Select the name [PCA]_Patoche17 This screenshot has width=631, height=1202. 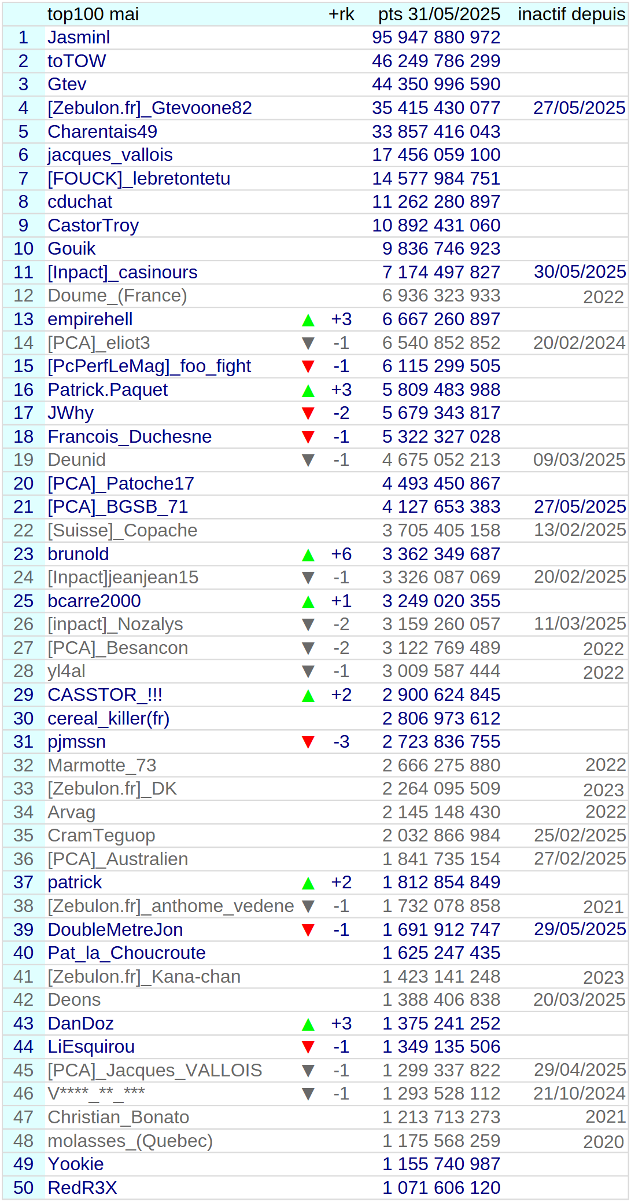(121, 483)
